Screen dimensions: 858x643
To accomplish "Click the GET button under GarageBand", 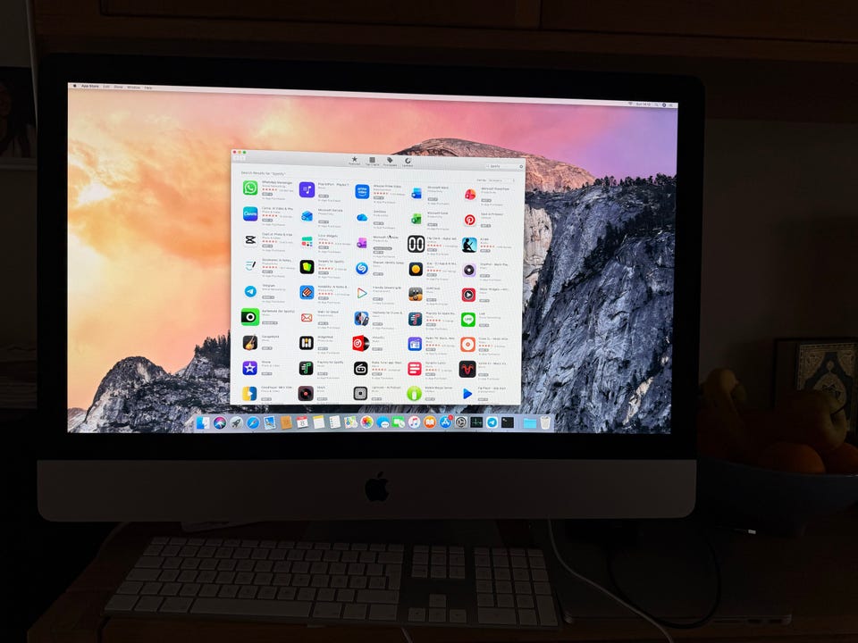I will click(x=266, y=348).
